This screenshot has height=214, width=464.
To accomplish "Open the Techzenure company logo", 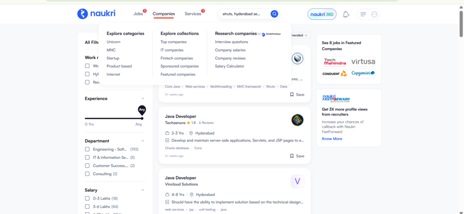I will pos(297,120).
